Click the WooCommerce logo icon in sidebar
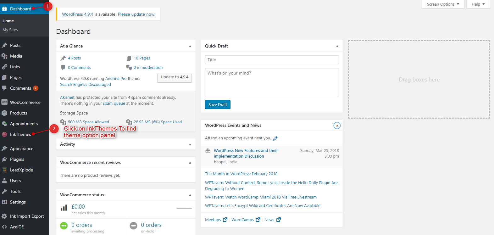The height and width of the screenshot is (235, 494). 4,102
